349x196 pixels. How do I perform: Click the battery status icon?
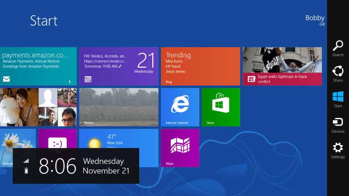click(26, 171)
